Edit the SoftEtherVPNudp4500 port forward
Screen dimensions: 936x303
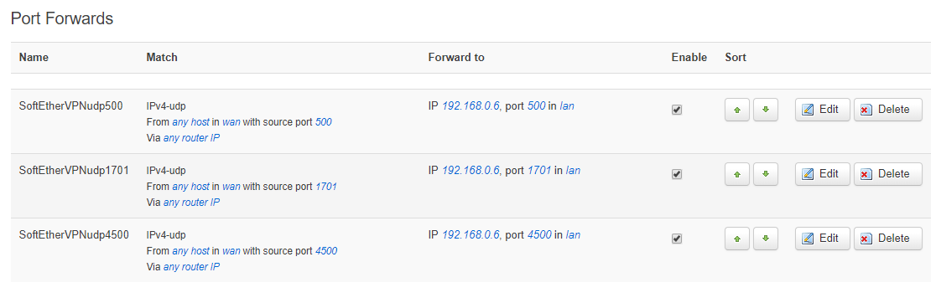(x=823, y=238)
